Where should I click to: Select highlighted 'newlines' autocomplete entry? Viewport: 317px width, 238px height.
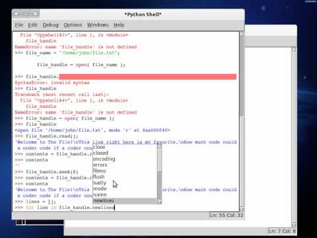tap(125, 200)
